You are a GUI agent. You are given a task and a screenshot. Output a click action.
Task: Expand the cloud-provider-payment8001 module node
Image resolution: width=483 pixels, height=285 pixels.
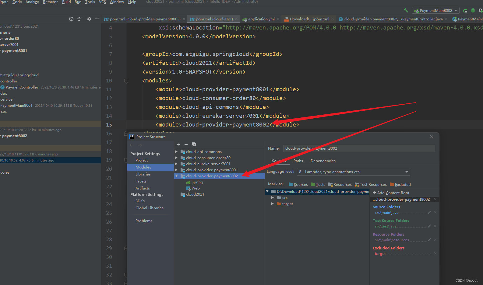point(176,170)
